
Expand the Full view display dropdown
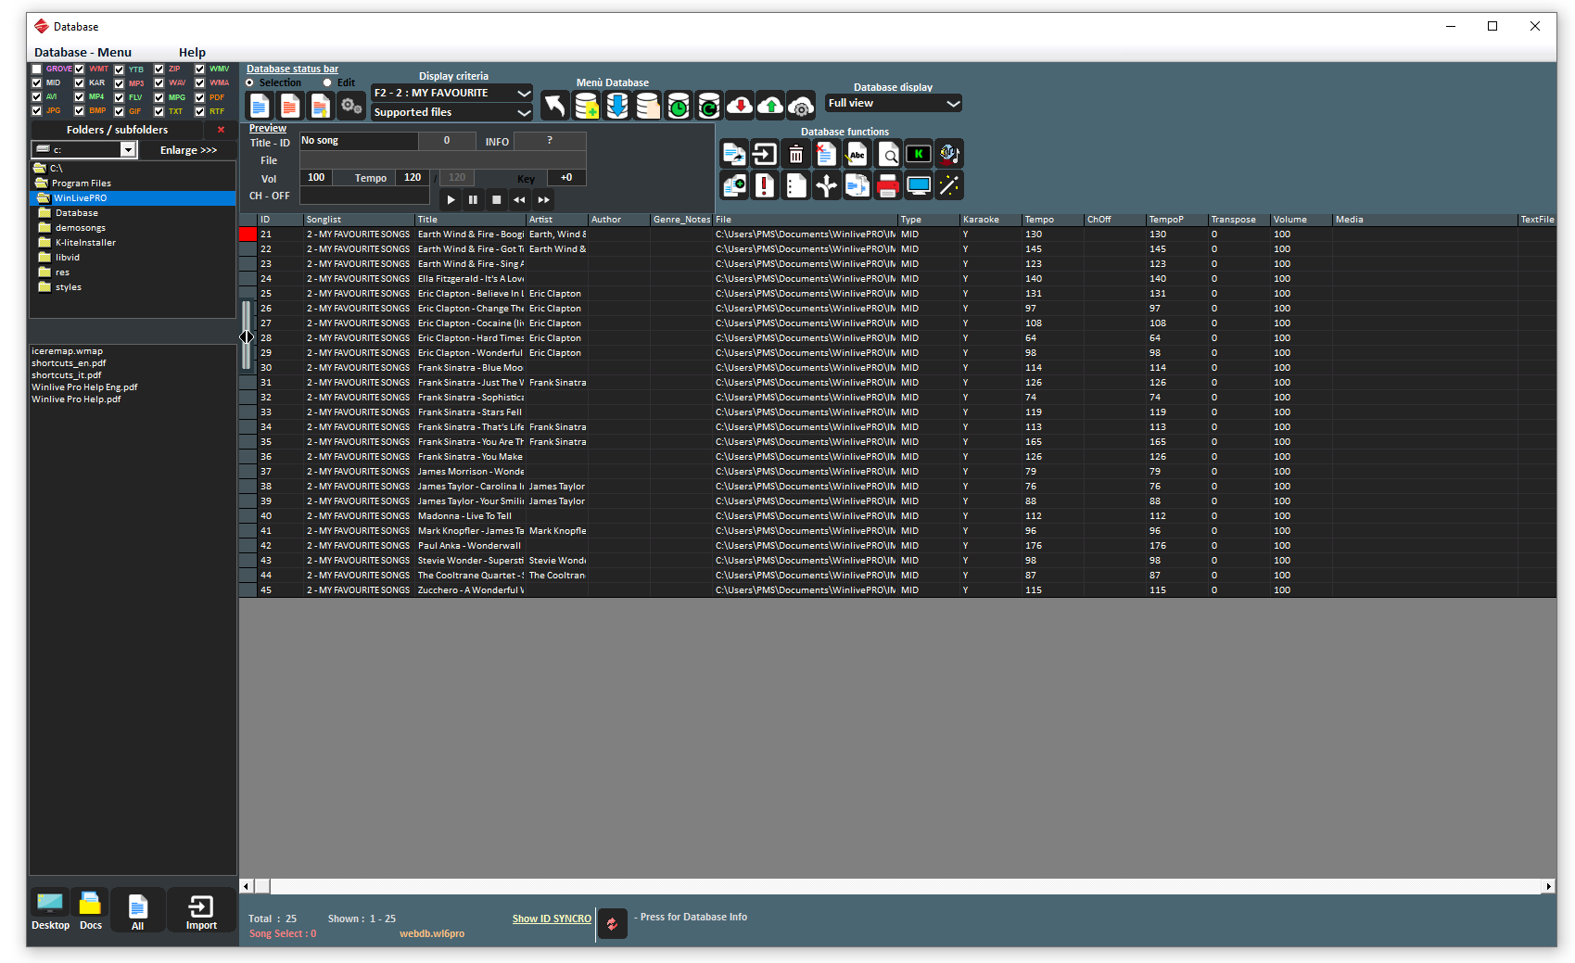point(954,103)
